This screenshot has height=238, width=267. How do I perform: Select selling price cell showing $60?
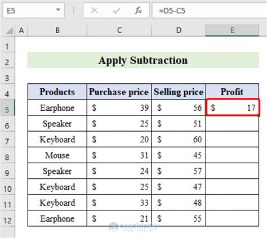[x=179, y=140]
